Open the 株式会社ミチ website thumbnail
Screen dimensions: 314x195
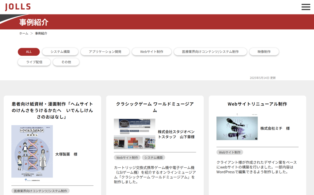(237, 128)
